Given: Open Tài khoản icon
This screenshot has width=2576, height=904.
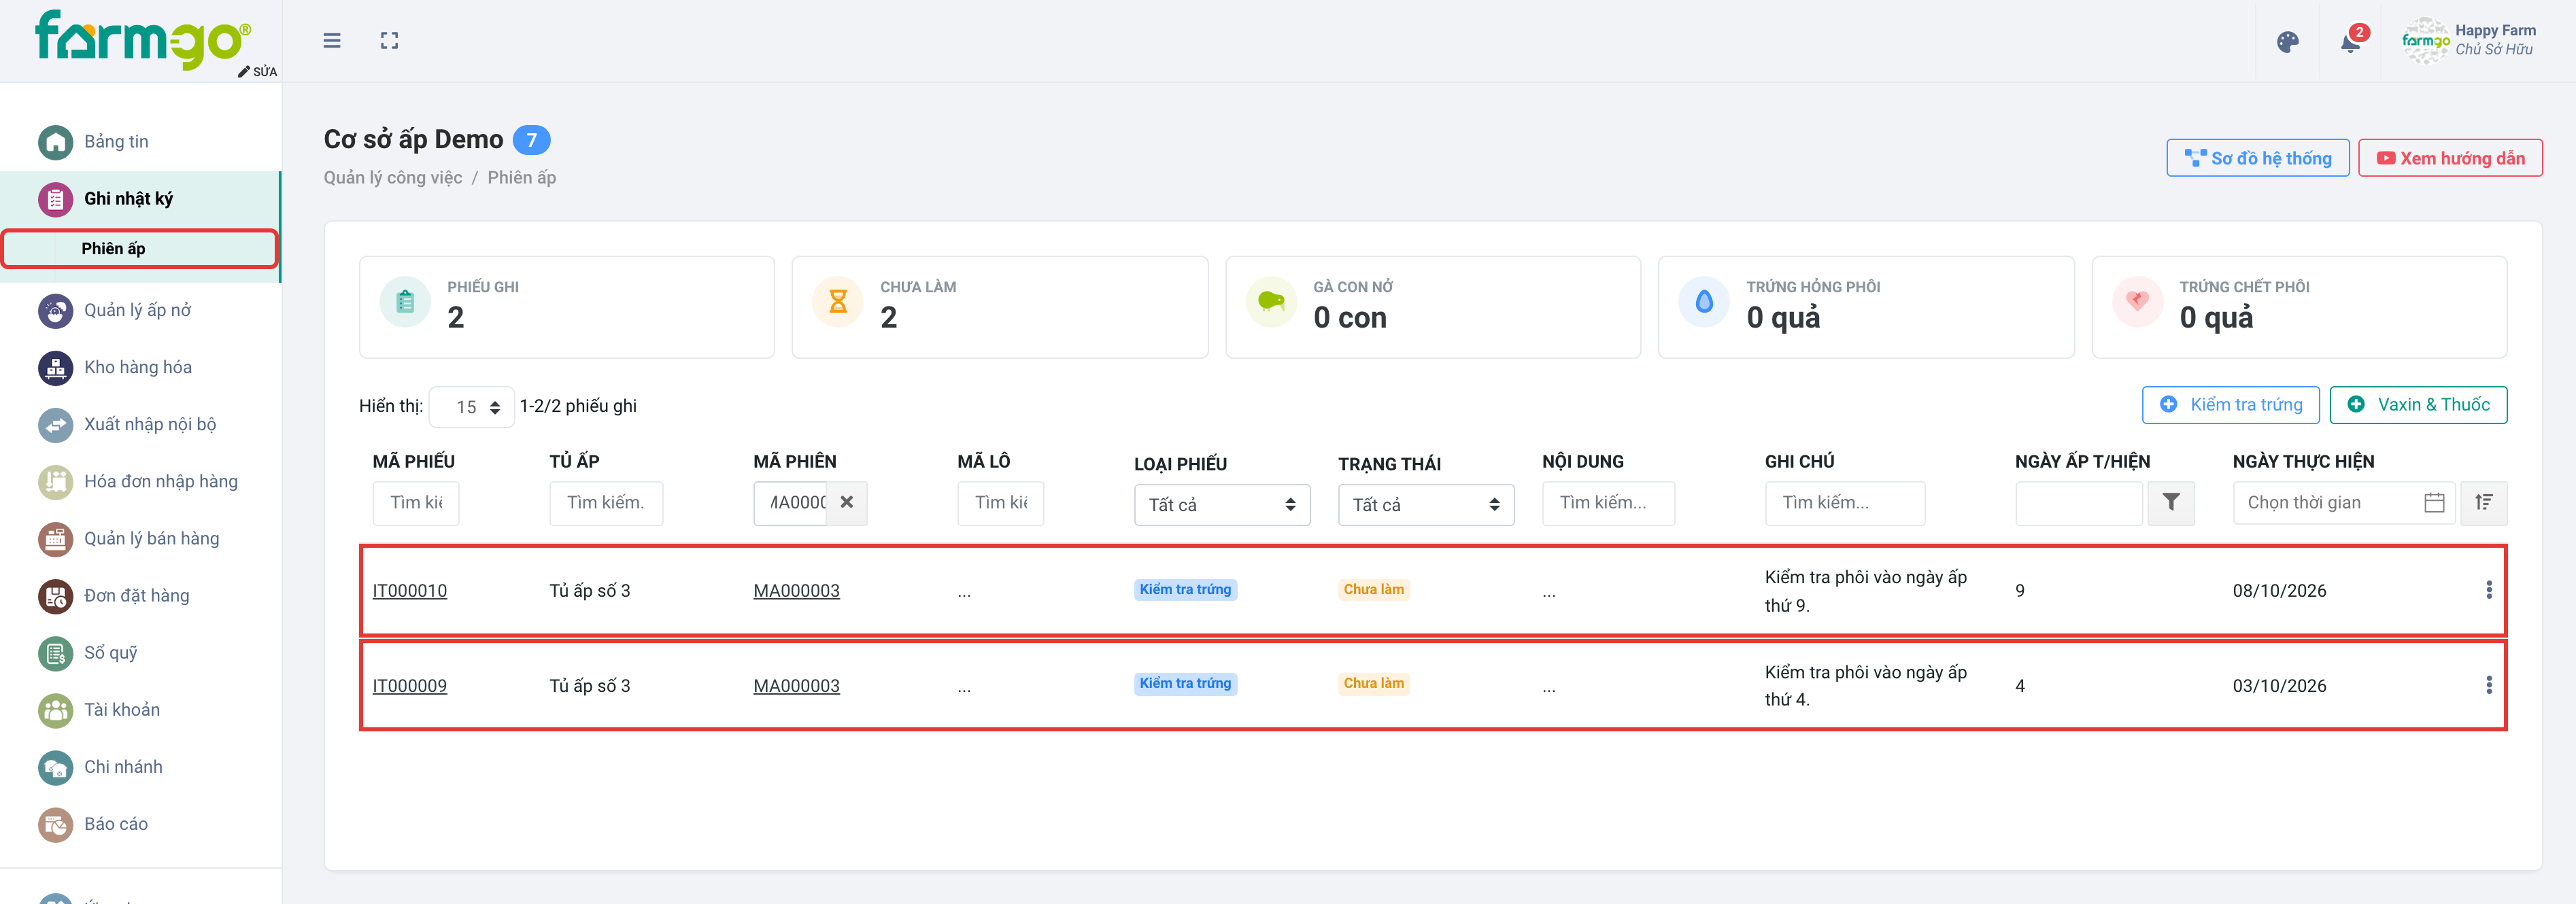Looking at the screenshot, I should (55, 710).
